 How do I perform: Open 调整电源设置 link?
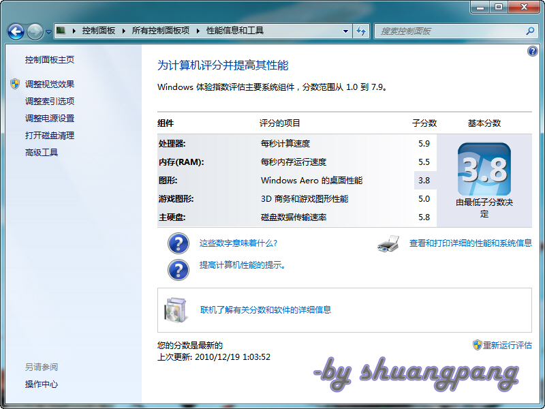tap(50, 118)
